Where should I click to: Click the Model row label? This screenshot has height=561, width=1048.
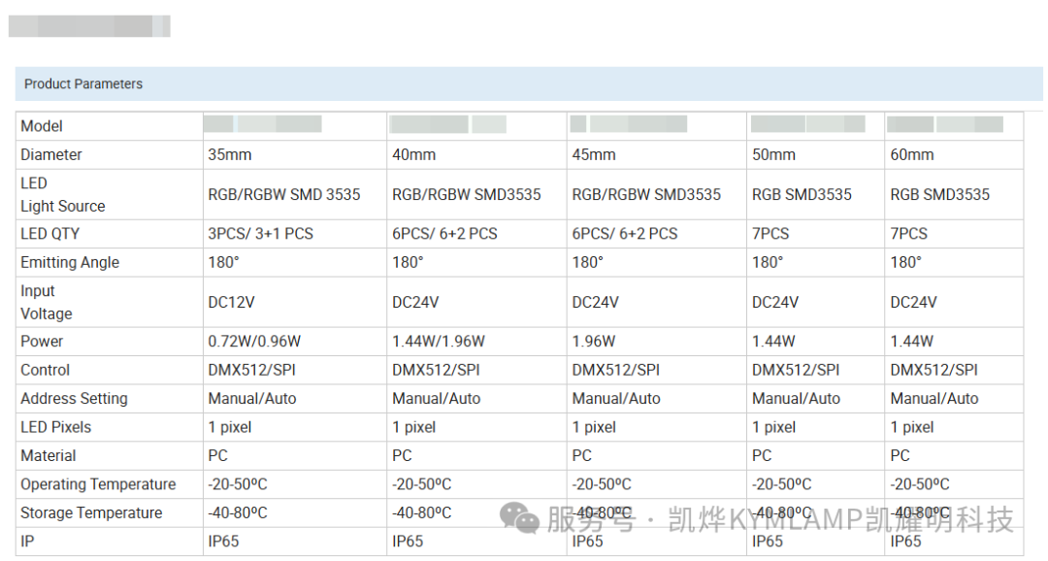click(42, 126)
